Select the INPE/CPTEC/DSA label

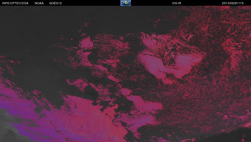(15, 3)
